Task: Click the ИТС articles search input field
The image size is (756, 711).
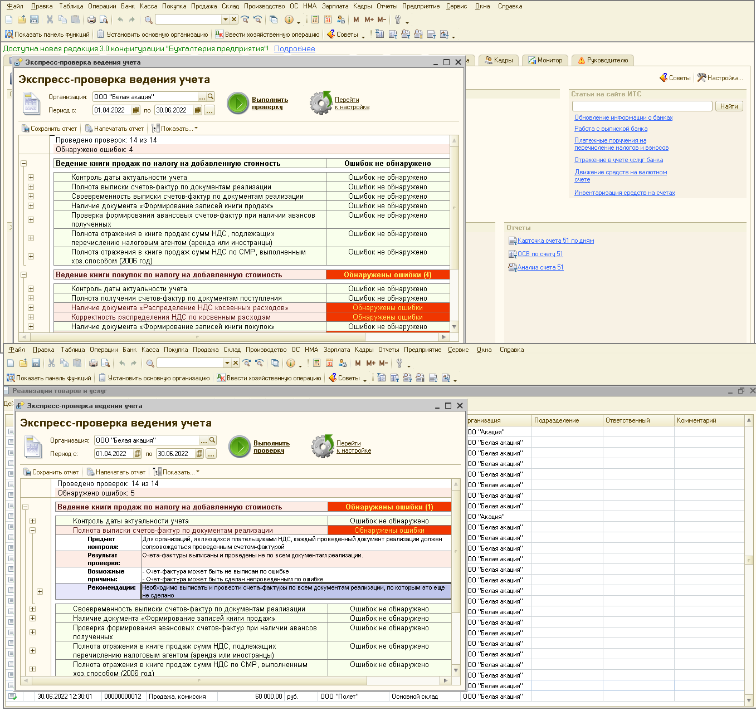Action: click(x=642, y=106)
